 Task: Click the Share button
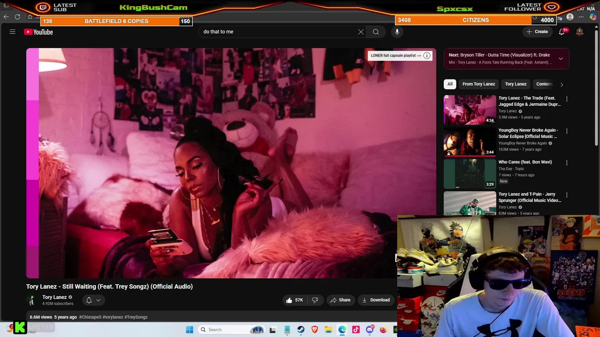[x=340, y=300]
